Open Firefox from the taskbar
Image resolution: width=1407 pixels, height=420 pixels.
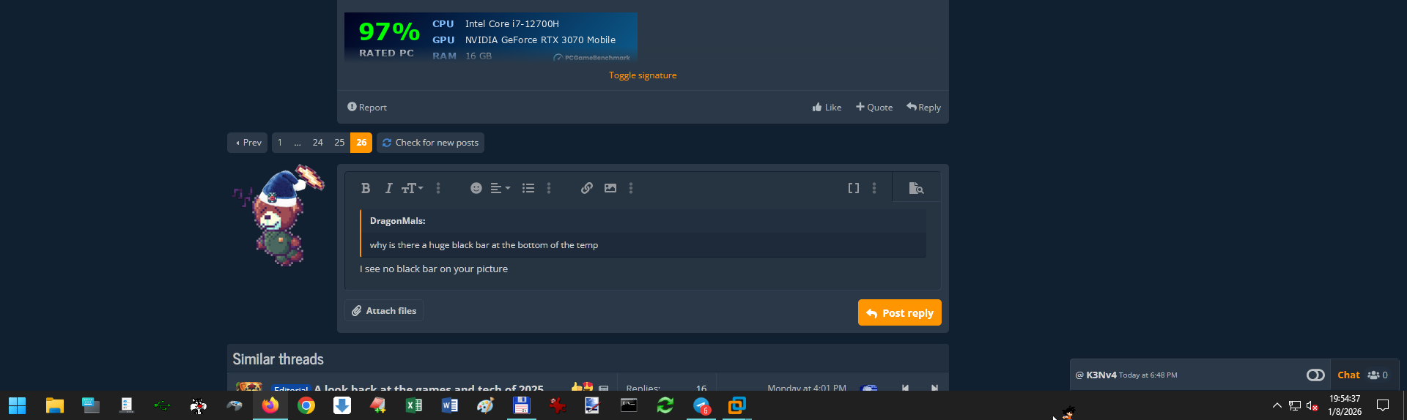pyautogui.click(x=270, y=405)
